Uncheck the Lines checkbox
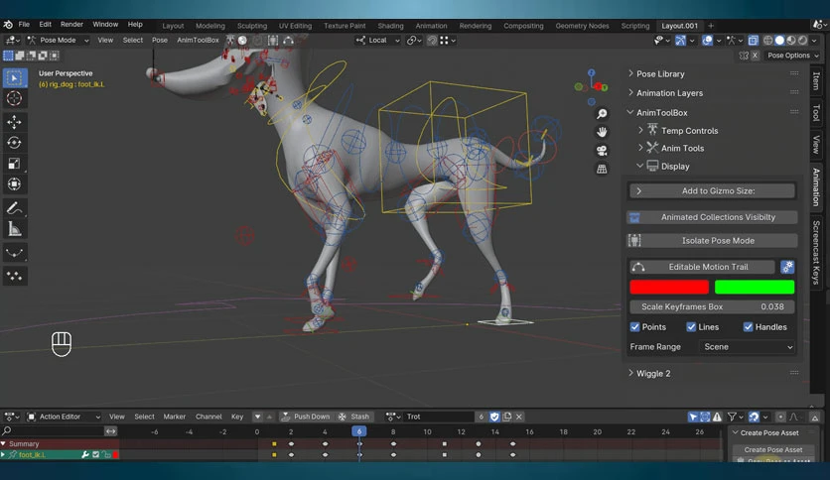830x480 pixels. (x=691, y=327)
